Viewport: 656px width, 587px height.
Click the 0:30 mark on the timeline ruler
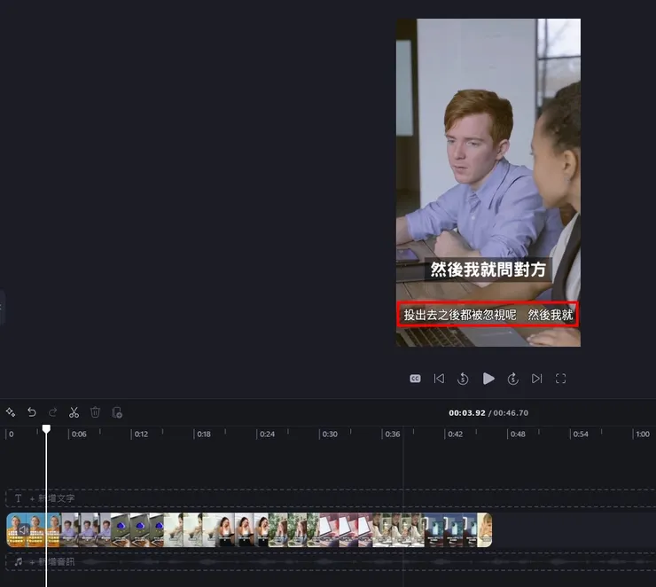(x=330, y=434)
